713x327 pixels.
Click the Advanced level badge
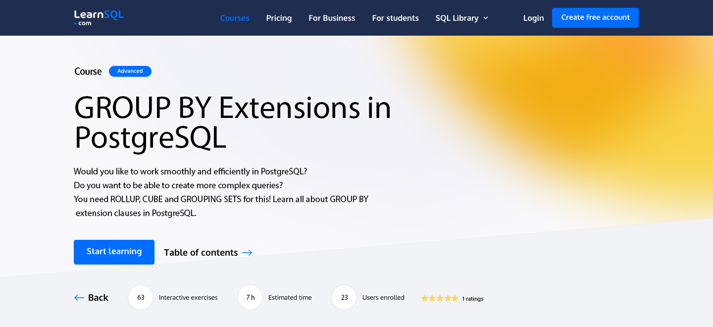coord(130,71)
